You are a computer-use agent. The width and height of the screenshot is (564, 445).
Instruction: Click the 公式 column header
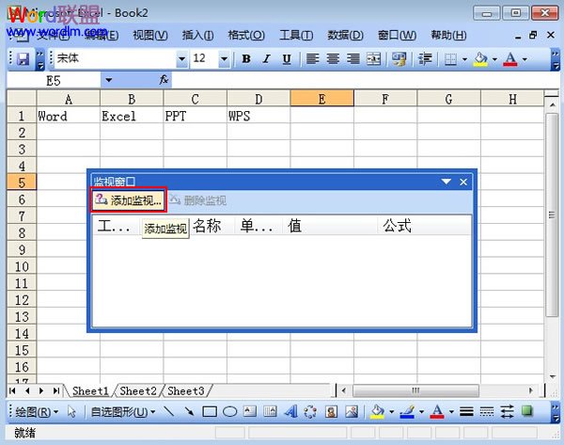[x=424, y=226]
